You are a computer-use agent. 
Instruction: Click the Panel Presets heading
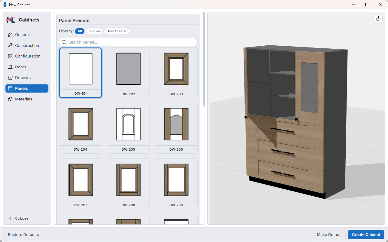[74, 21]
